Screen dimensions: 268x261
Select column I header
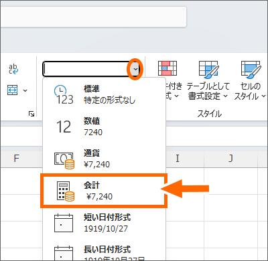[178, 159]
